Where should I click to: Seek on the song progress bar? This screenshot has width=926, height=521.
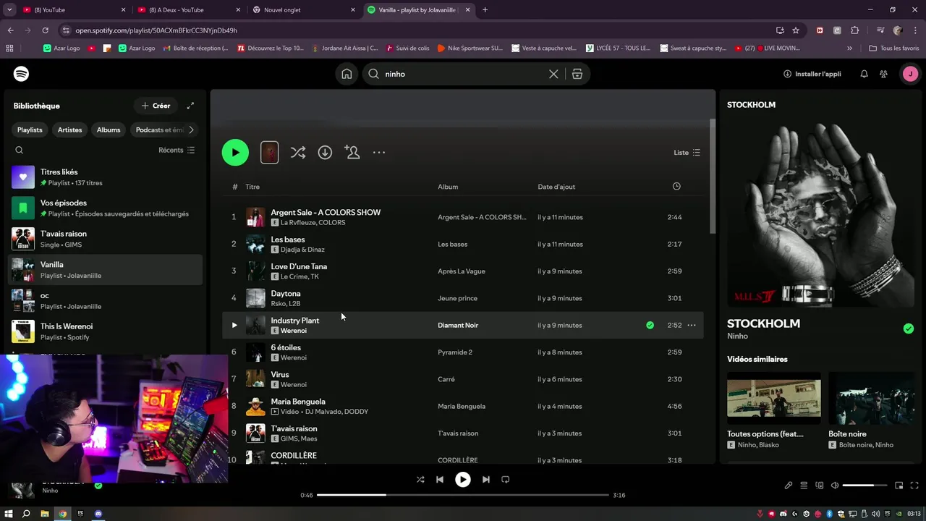(463, 495)
